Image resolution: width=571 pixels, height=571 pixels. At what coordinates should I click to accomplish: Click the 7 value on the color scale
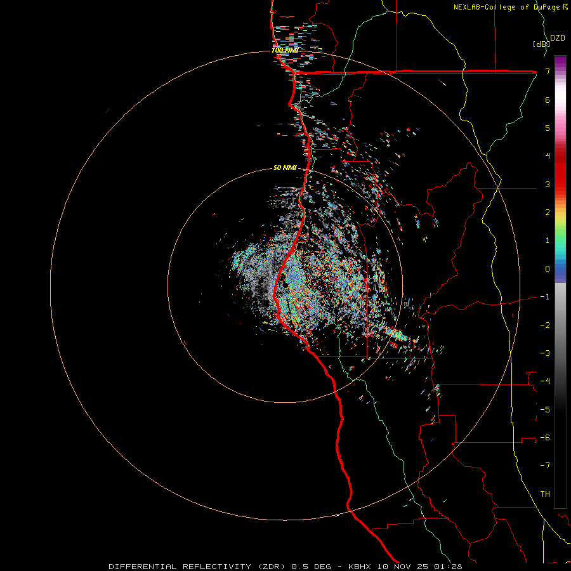(548, 71)
